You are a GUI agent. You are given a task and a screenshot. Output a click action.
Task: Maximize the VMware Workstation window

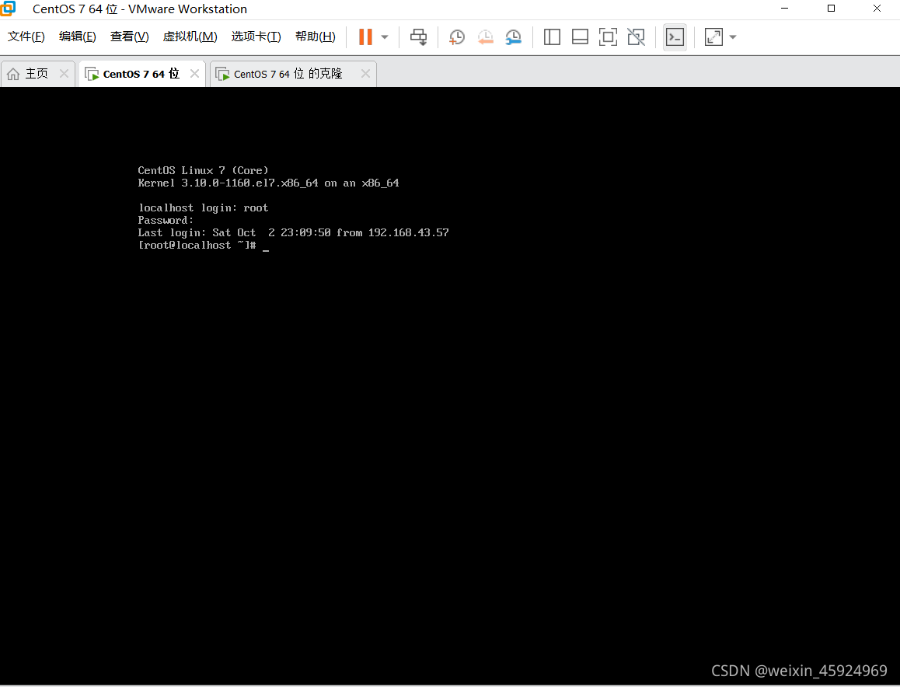coord(831,9)
